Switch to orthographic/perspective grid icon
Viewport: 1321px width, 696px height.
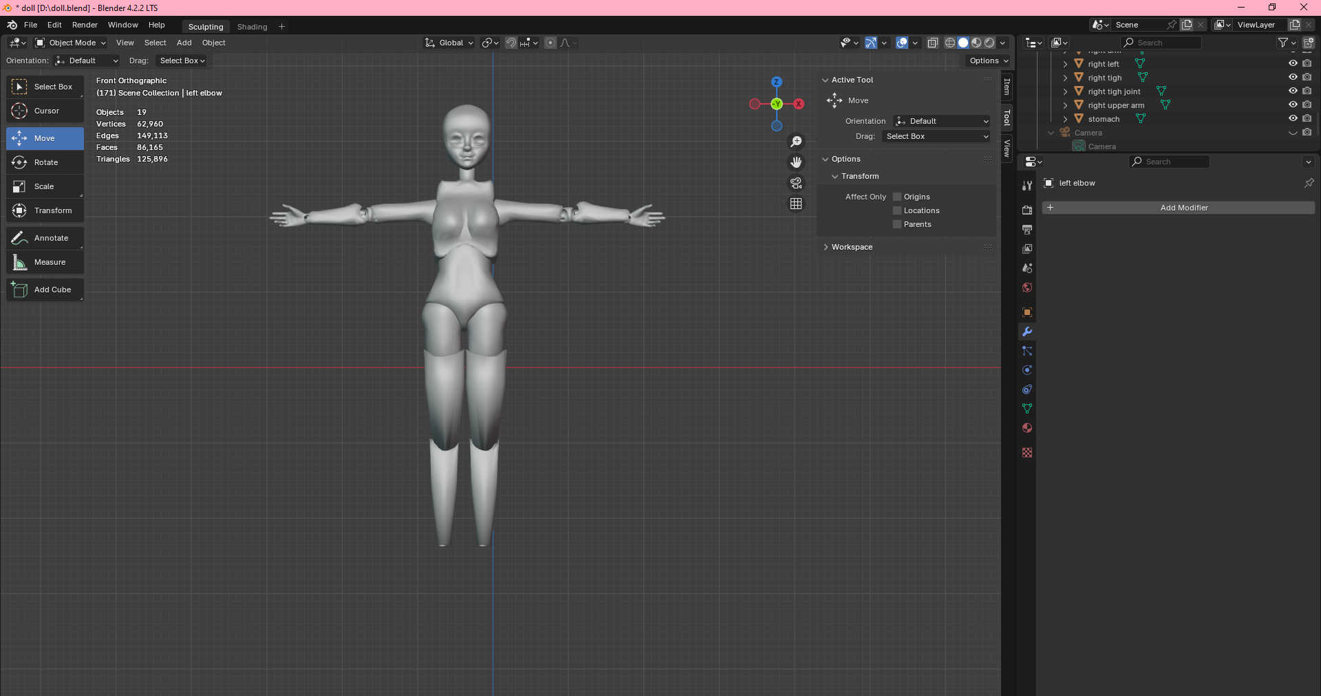tap(796, 204)
